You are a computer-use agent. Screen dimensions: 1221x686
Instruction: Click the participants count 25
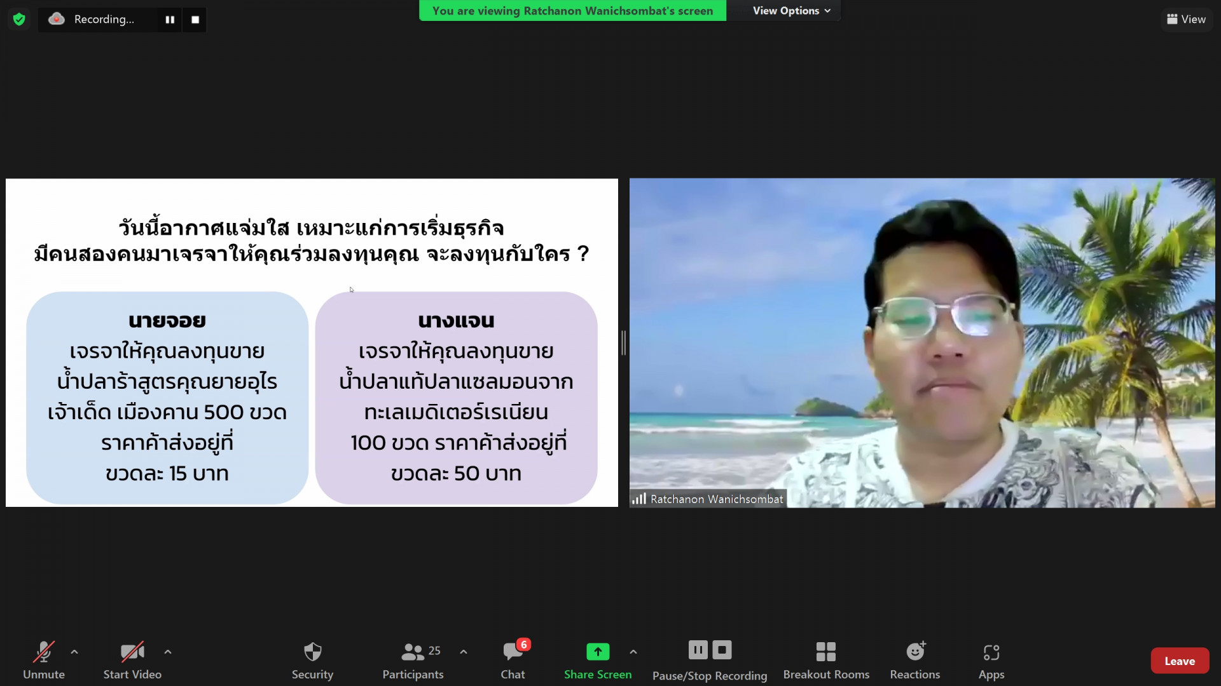pyautogui.click(x=434, y=651)
